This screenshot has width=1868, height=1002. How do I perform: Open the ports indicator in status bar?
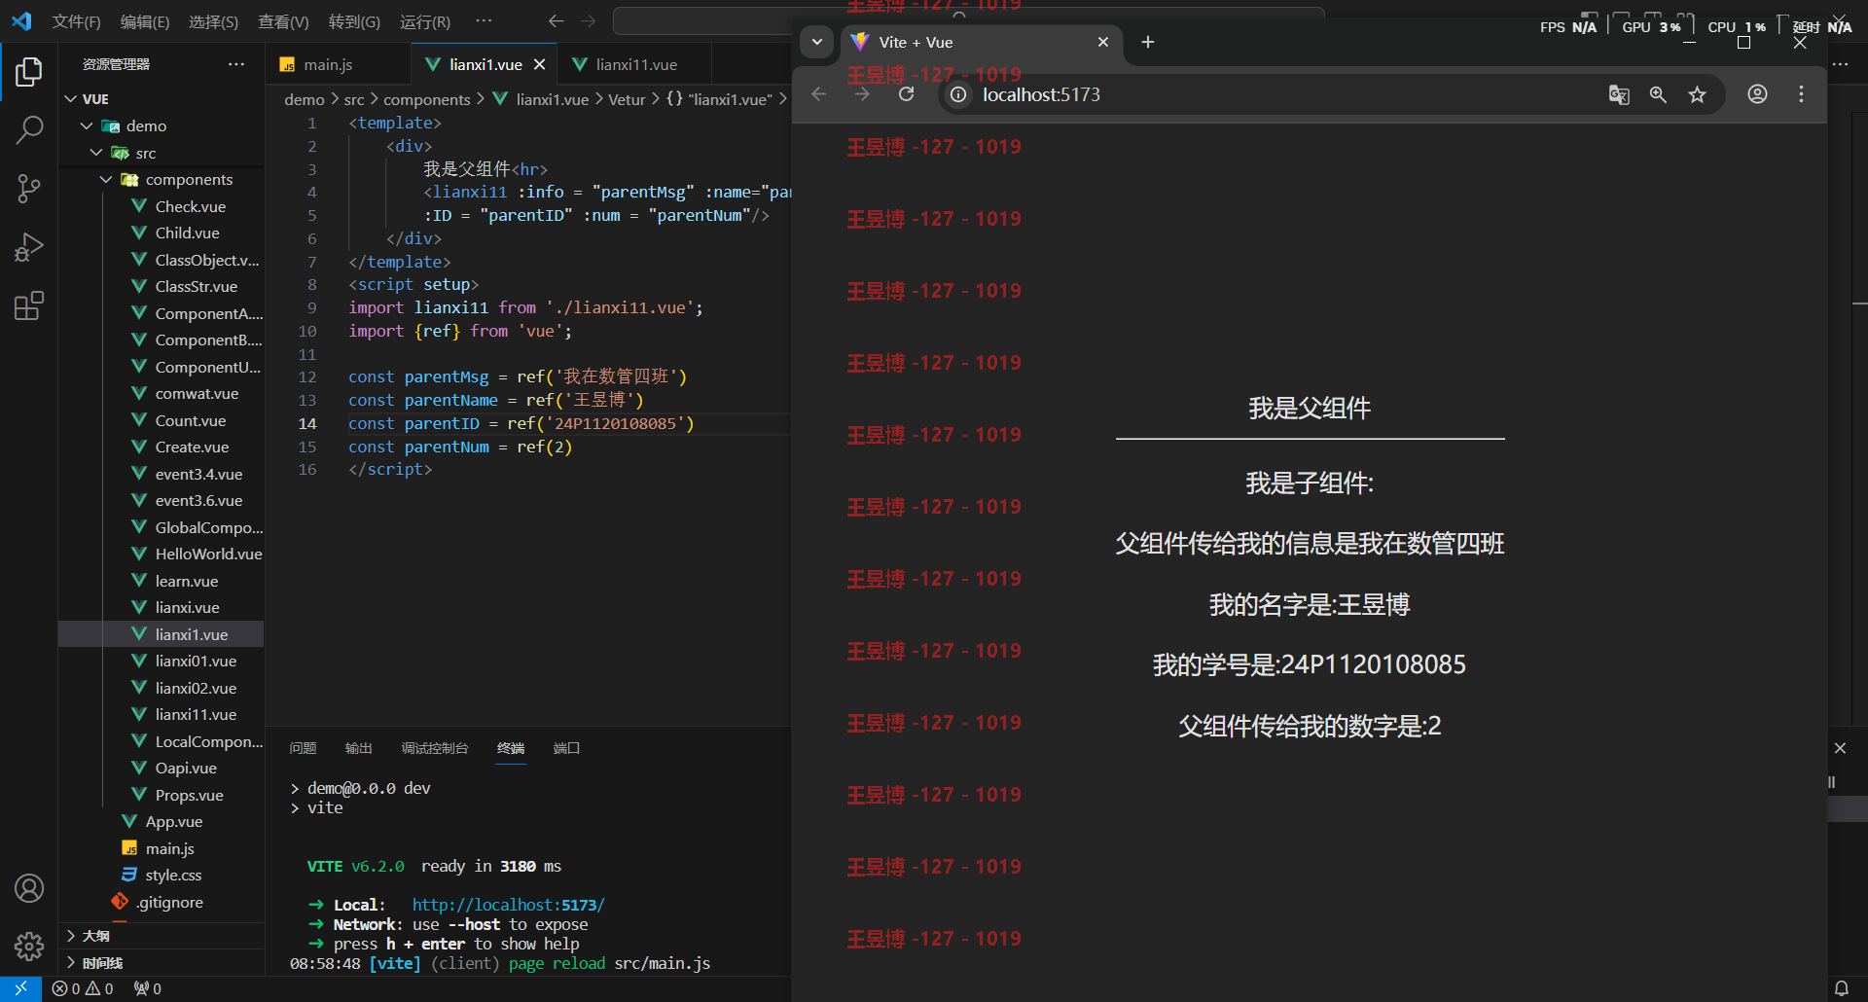(x=148, y=988)
